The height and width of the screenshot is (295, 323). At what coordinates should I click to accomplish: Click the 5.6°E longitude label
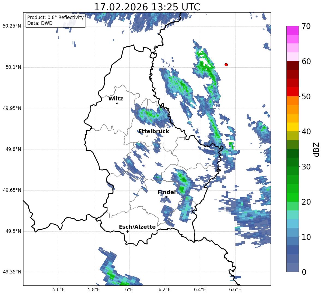tap(59, 290)
